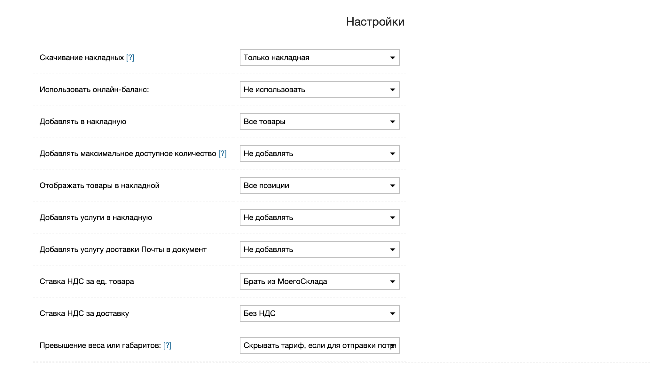Expand the Превышение веса или габаритов dropdown
The image size is (651, 371).
click(319, 345)
